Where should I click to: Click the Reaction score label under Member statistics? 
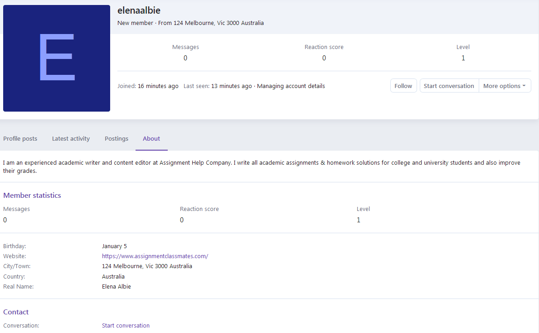click(199, 209)
